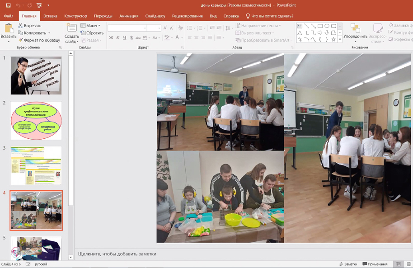Toggle the Notes (Заметки) pane in status bar
Viewport: 413px width, 268px height.
coord(348,264)
